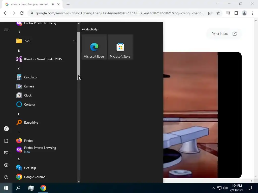Open Chrome media controls icon
The image size is (258, 193).
click(228, 13)
